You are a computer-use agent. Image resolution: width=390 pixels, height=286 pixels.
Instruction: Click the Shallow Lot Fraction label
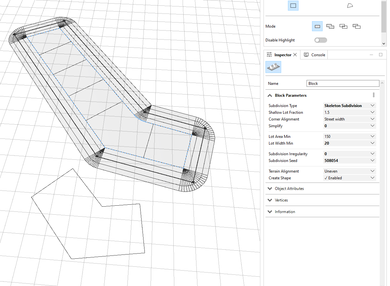[x=286, y=112]
